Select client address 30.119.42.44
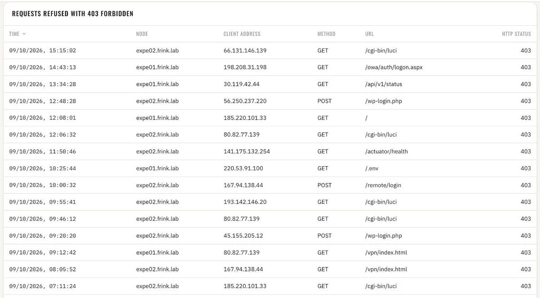The width and height of the screenshot is (540, 298). pyautogui.click(x=242, y=84)
